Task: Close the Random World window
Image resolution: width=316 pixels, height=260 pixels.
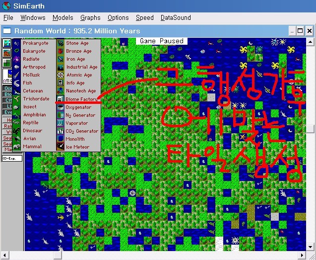Action: pyautogui.click(x=310, y=31)
